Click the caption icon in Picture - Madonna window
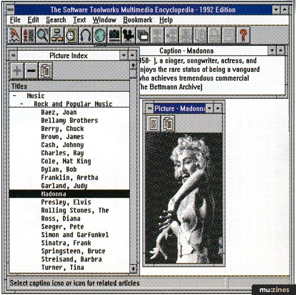This screenshot has height=295, width=296. click(154, 124)
